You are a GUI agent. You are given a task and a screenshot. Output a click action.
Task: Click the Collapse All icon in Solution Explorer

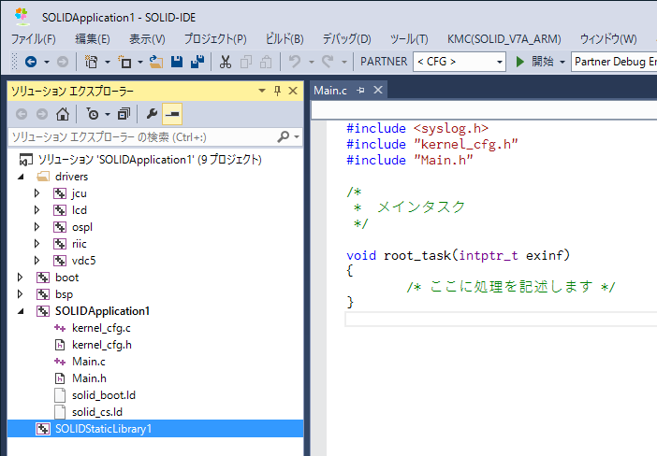[124, 114]
